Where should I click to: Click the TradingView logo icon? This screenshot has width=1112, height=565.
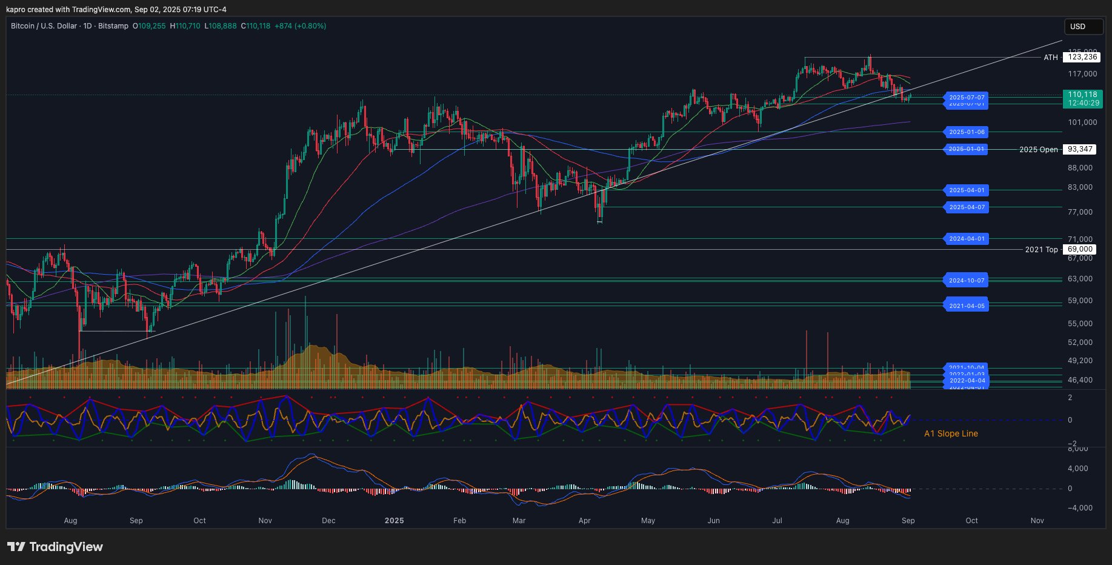click(16, 547)
